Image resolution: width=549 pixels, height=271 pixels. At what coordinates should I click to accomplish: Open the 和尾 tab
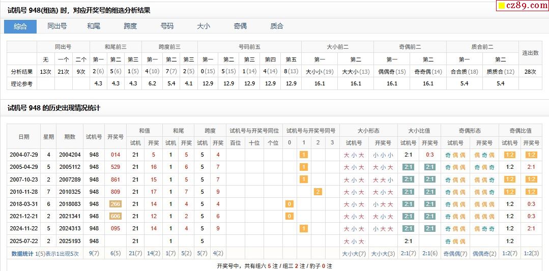click(x=94, y=26)
